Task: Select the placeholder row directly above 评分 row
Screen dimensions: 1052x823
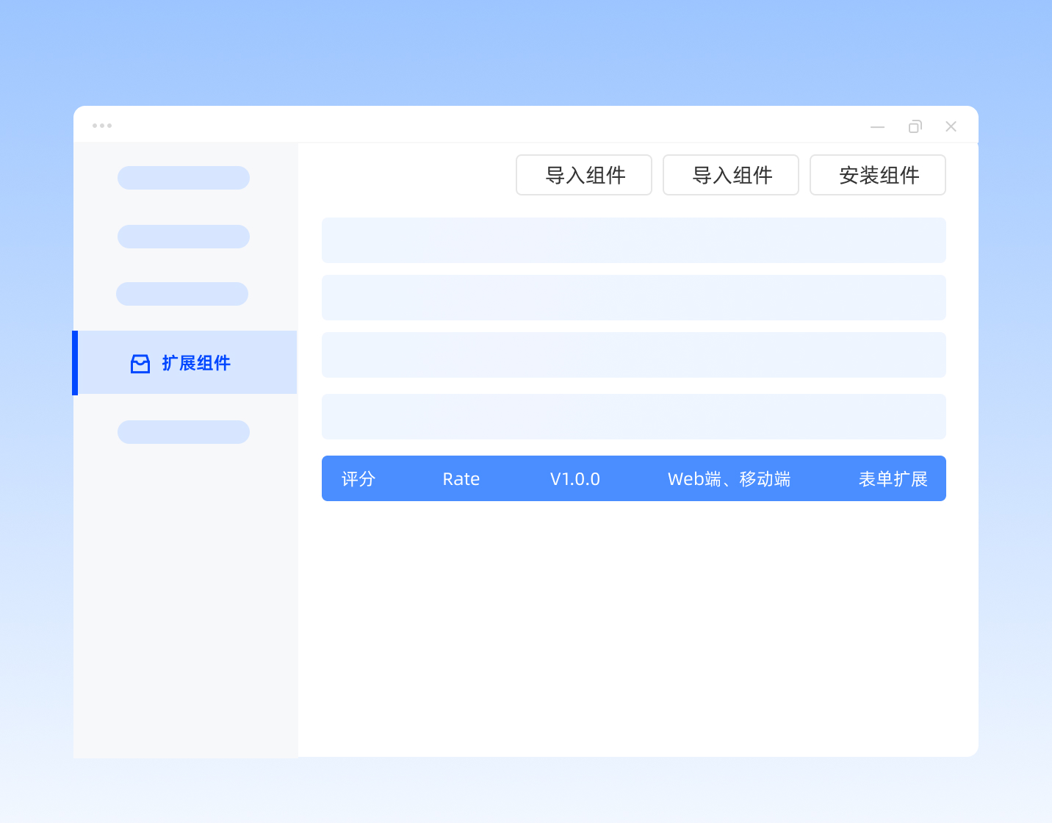Action: tap(633, 417)
